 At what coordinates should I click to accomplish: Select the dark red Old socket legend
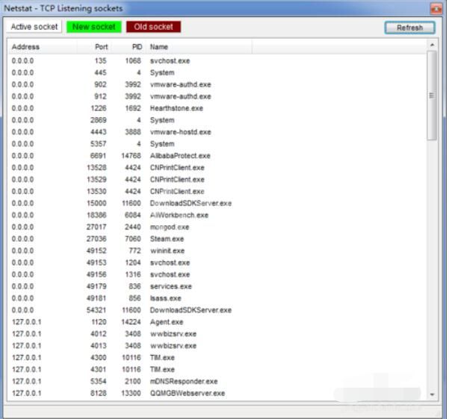point(153,27)
